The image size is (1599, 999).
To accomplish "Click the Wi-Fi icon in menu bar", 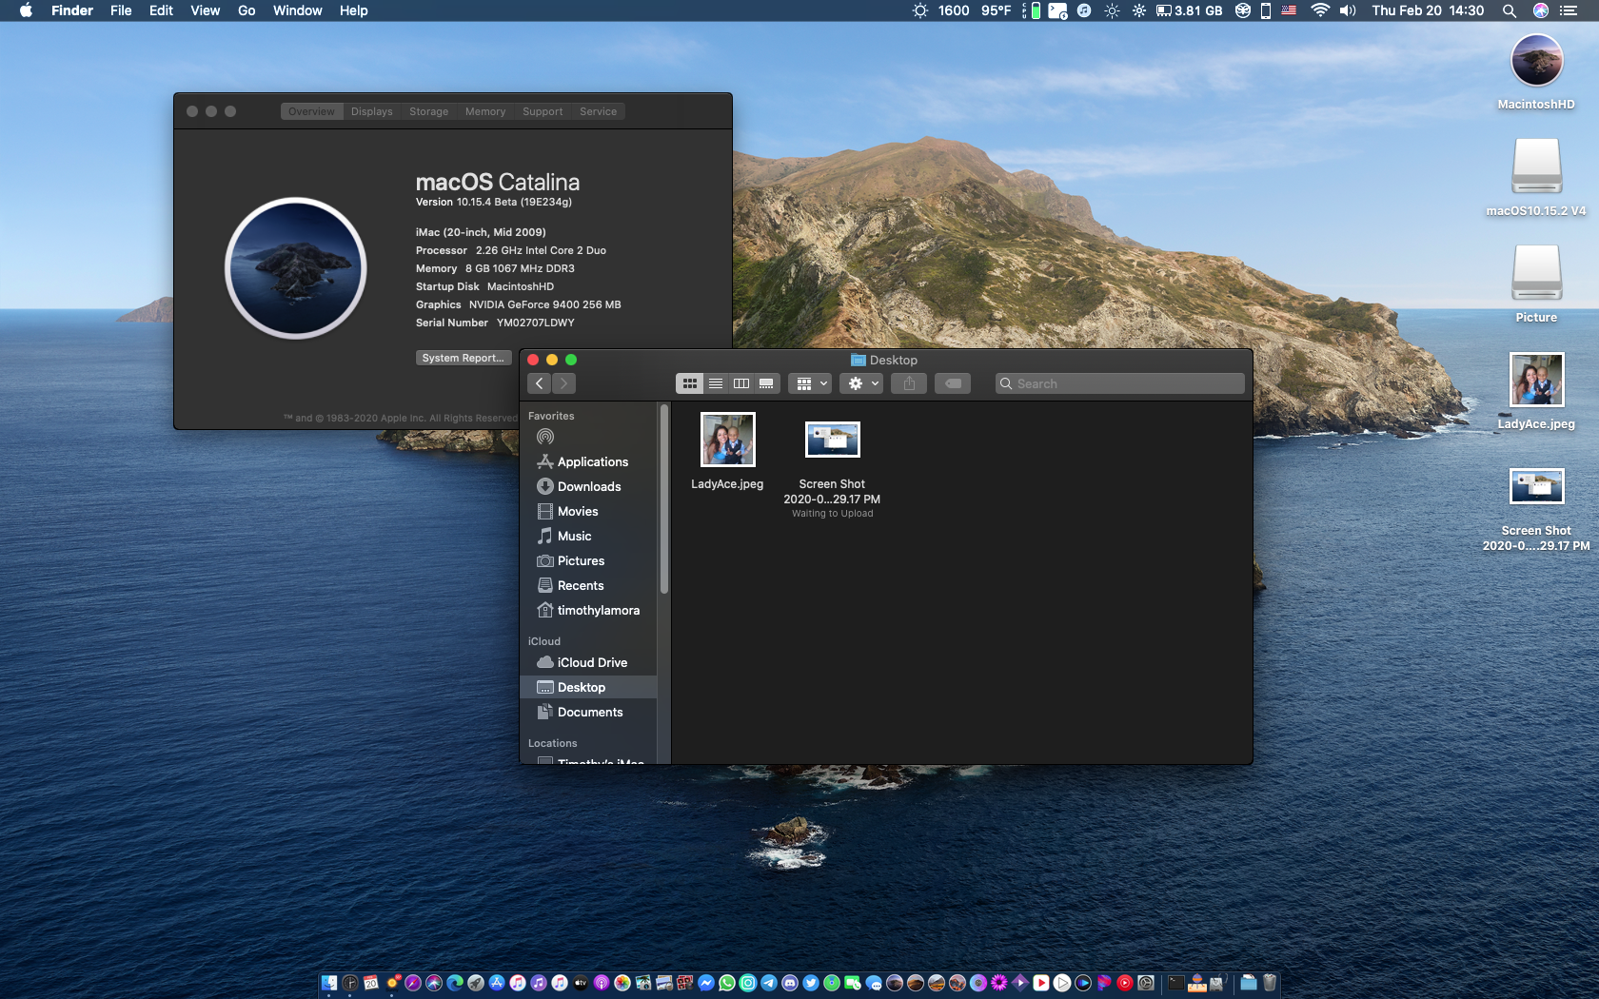I will tap(1319, 10).
